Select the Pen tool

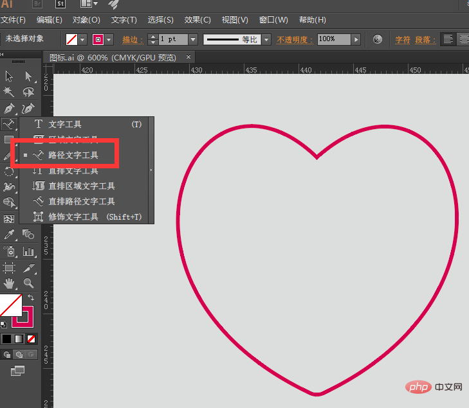coord(9,108)
